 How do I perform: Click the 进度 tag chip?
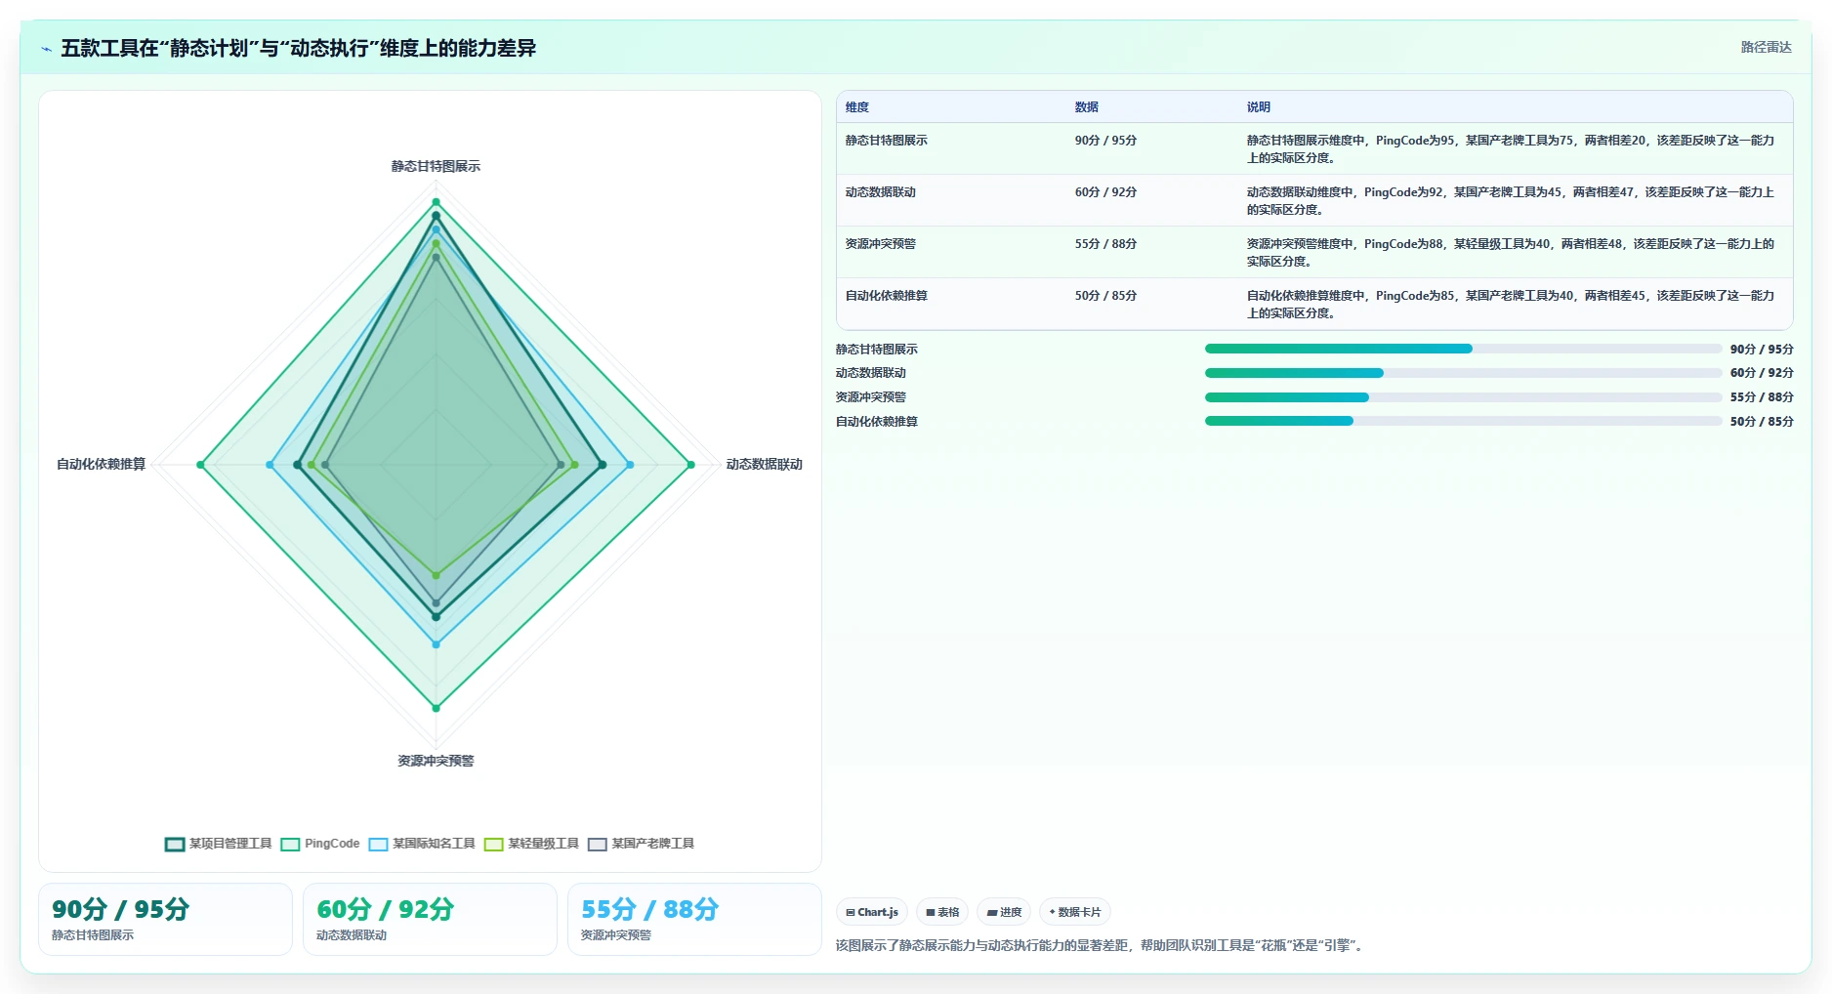[x=1004, y=912]
